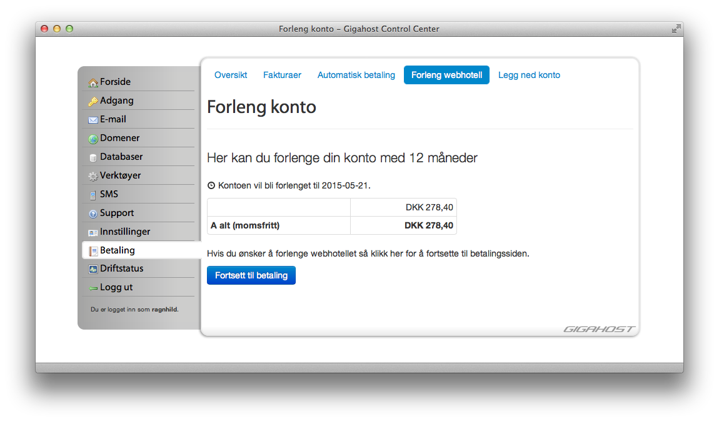Click the green zoom window button
Image resolution: width=719 pixels, height=422 pixels.
pos(69,29)
